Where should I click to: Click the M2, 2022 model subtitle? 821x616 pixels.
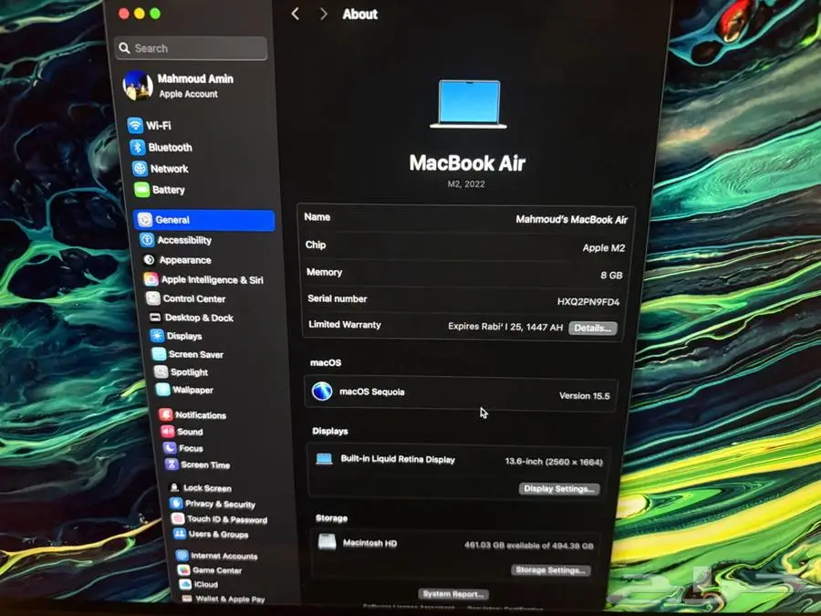466,183
